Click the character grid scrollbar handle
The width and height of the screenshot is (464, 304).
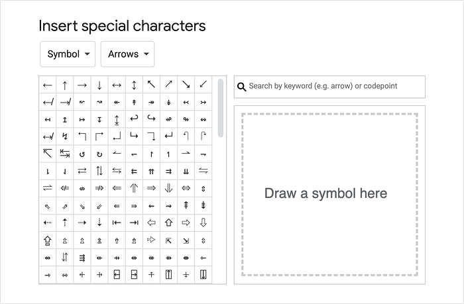coord(221,108)
